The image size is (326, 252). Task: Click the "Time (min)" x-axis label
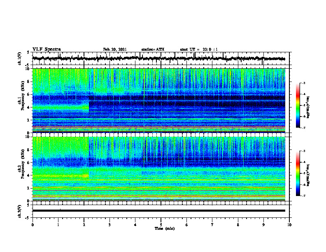pos(165,229)
